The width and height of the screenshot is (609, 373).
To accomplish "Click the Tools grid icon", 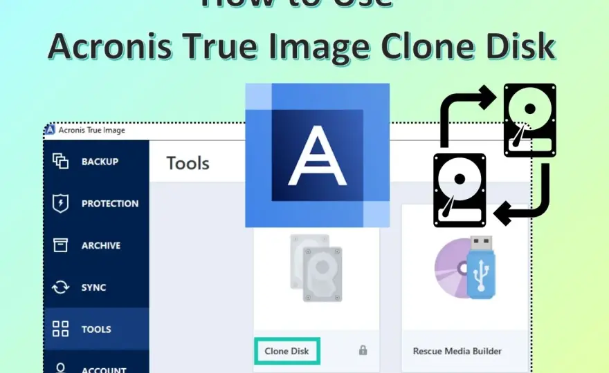I will [61, 329].
